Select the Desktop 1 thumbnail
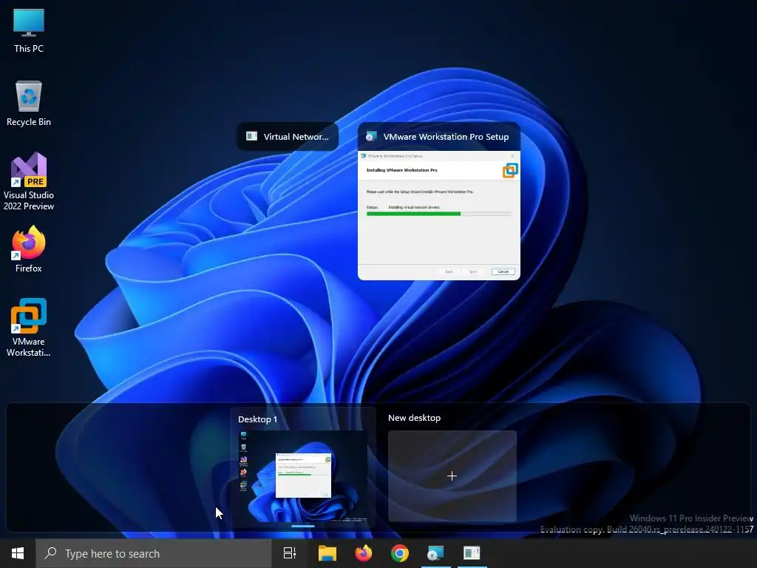The image size is (757, 568). 302,476
